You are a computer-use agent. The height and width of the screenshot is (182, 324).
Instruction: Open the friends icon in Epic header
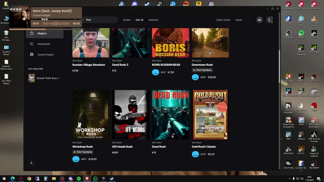[259, 20]
